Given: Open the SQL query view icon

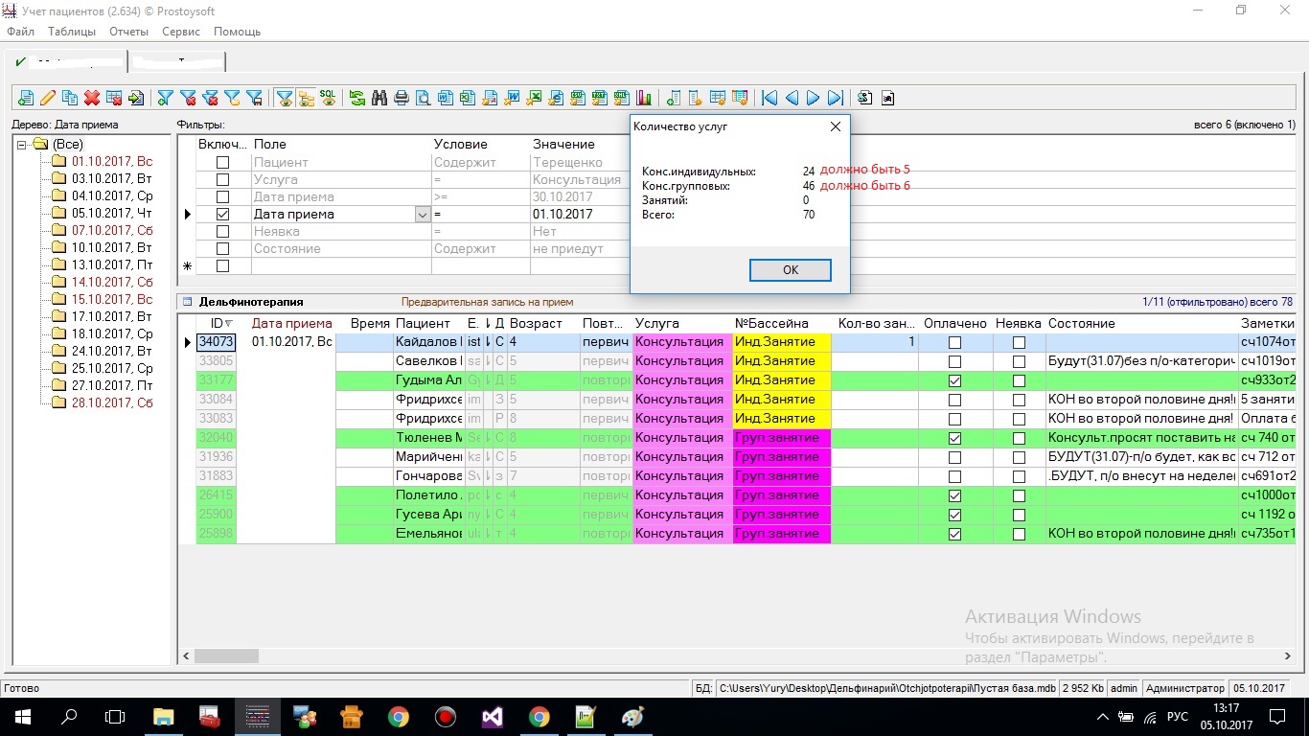Looking at the screenshot, I should coord(328,97).
